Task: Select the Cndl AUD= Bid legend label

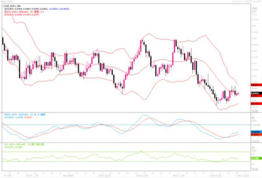Action: click(x=13, y=6)
